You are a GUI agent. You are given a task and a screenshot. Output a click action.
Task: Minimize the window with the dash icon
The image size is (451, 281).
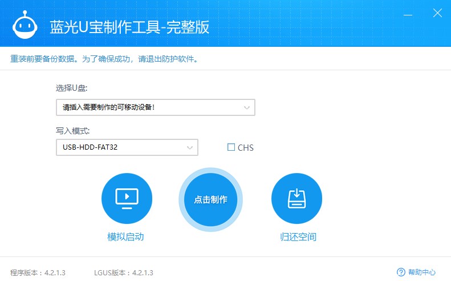click(409, 14)
